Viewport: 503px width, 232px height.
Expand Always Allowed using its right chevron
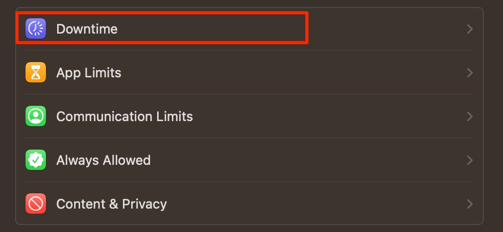pyautogui.click(x=470, y=160)
